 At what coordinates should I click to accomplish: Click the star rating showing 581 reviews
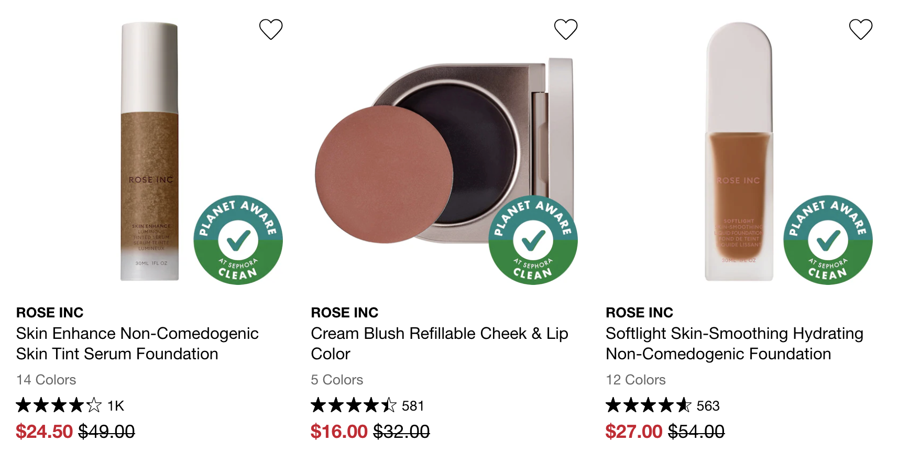[x=367, y=405]
